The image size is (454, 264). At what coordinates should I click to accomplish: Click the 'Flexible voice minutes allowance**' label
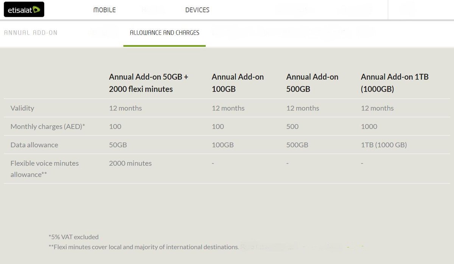45,169
